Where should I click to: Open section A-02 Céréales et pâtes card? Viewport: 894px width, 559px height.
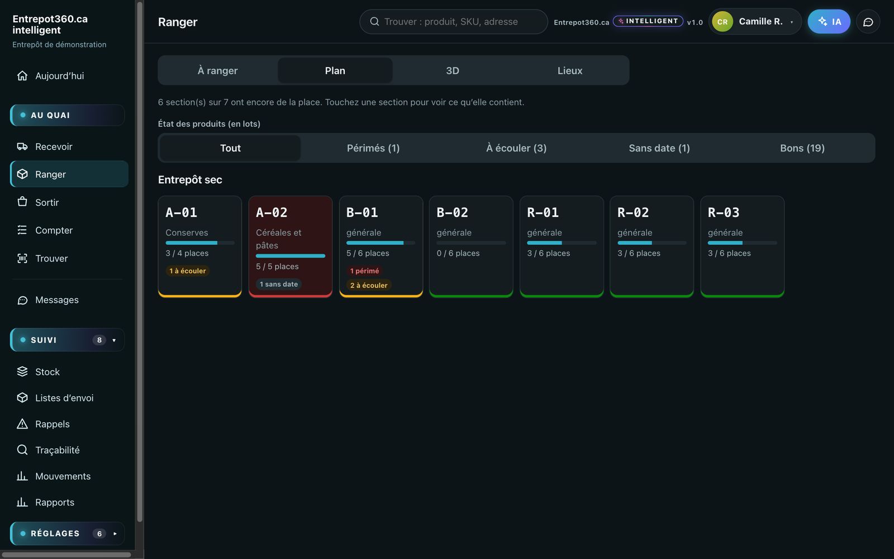click(x=291, y=247)
